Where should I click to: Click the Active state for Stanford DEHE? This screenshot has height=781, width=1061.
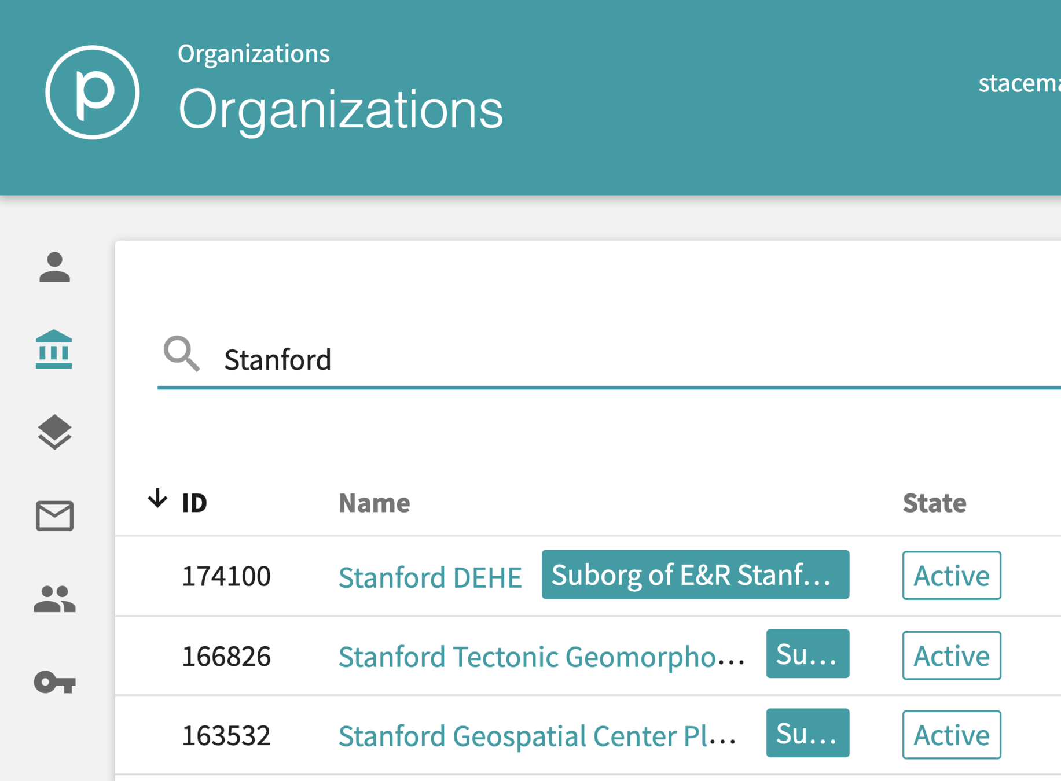click(x=952, y=576)
